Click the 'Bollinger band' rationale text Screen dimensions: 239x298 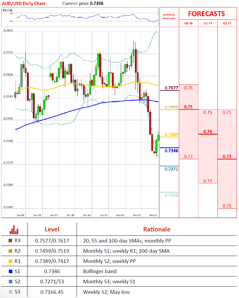(100, 271)
